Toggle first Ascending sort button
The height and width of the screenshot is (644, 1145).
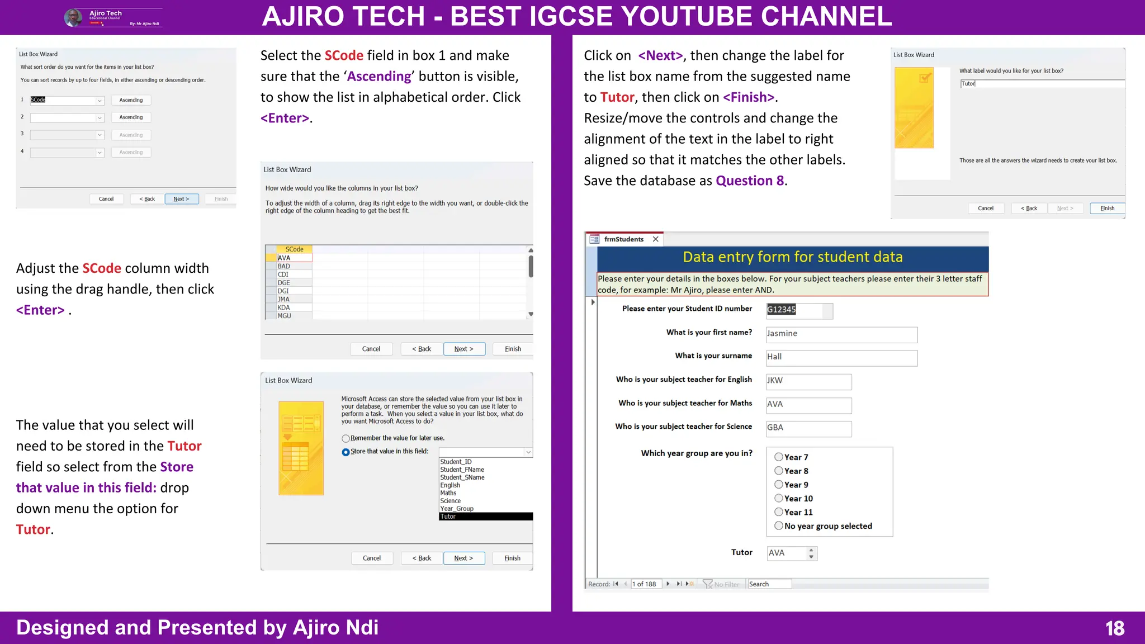pyautogui.click(x=131, y=100)
